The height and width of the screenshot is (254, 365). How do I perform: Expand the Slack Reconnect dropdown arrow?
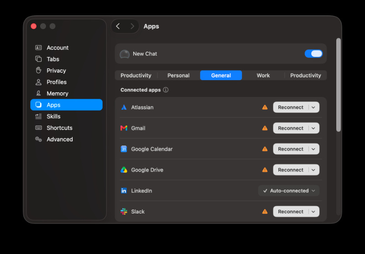click(x=313, y=212)
